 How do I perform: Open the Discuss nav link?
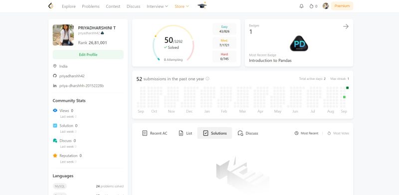tap(133, 6)
